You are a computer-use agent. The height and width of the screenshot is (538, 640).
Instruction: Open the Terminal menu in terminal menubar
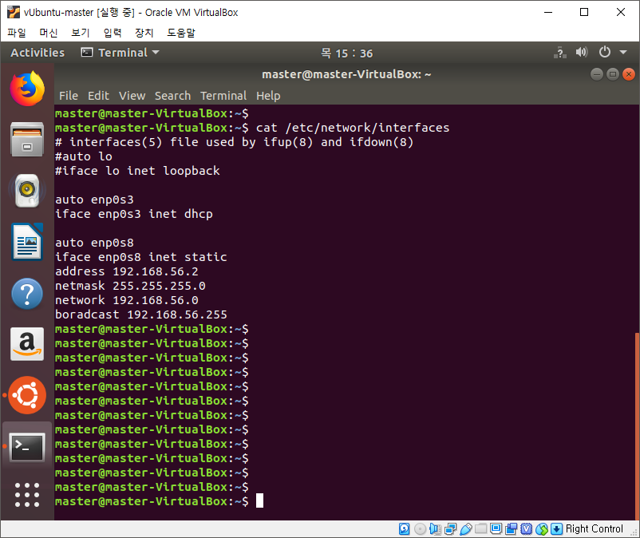click(x=223, y=96)
